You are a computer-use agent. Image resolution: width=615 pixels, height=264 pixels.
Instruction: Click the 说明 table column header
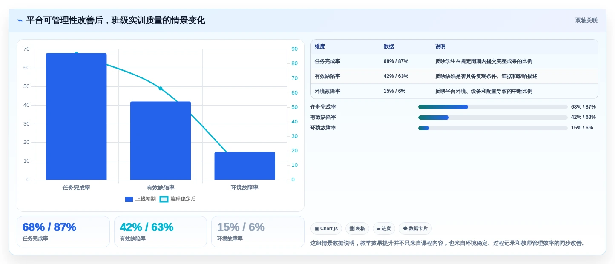pyautogui.click(x=440, y=47)
